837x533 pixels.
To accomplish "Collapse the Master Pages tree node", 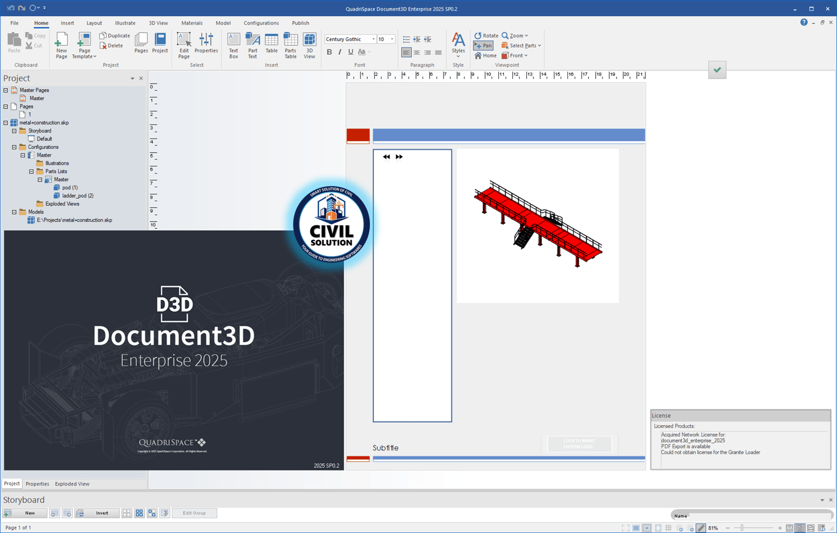I will tap(6, 90).
